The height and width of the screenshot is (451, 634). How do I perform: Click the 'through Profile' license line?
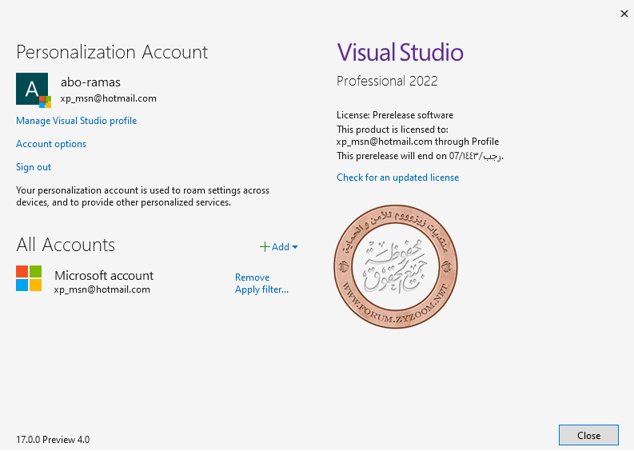417,142
